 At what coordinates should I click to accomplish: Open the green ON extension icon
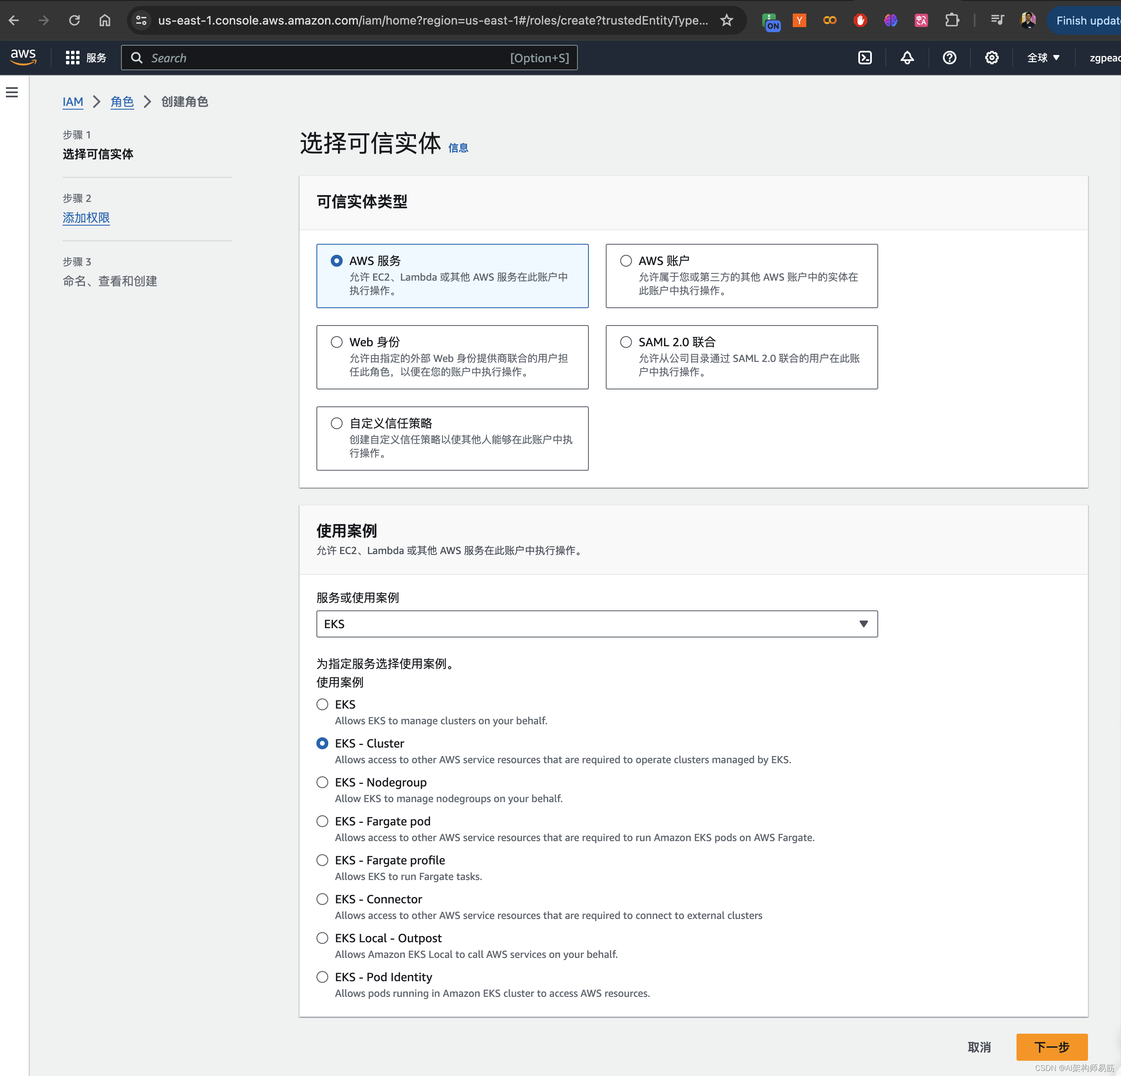pos(770,21)
